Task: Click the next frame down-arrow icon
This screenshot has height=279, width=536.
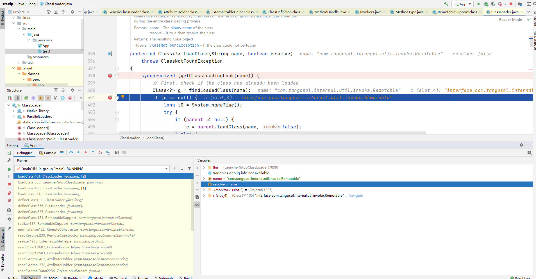Action: 182,169
